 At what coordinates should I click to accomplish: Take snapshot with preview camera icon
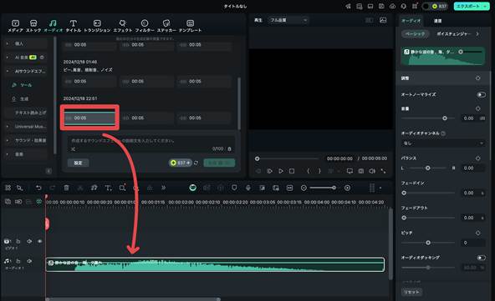pyautogui.click(x=361, y=171)
